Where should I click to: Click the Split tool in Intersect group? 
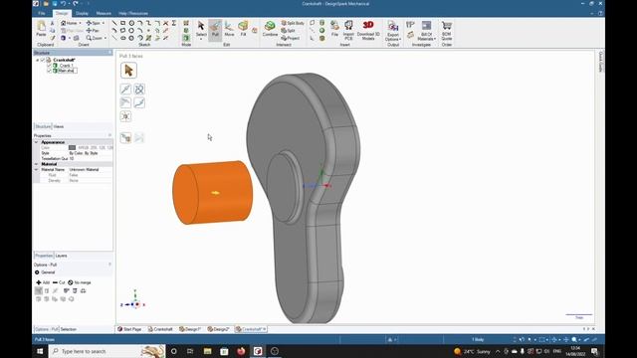pos(288,31)
